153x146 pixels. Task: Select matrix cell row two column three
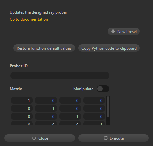click(x=70, y=108)
